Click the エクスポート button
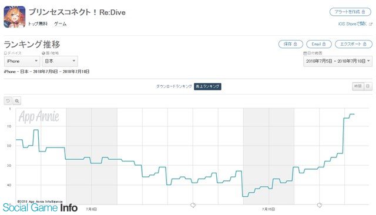 coord(354,44)
